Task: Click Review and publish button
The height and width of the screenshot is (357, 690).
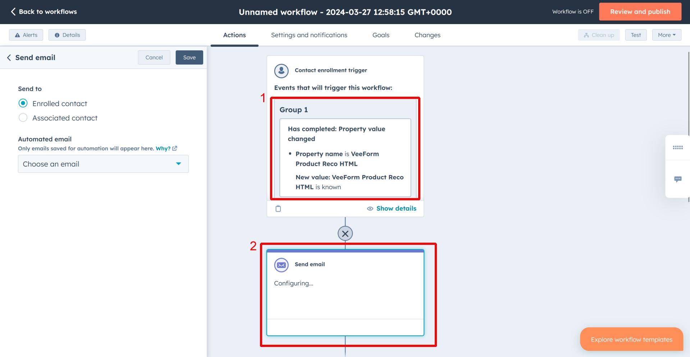Action: pos(640,12)
